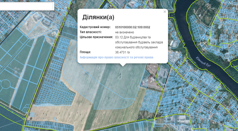Select cadastral number 0510100000:02:109:0002
Image resolution: width=238 pixels, height=131 pixels.
[x=133, y=27]
